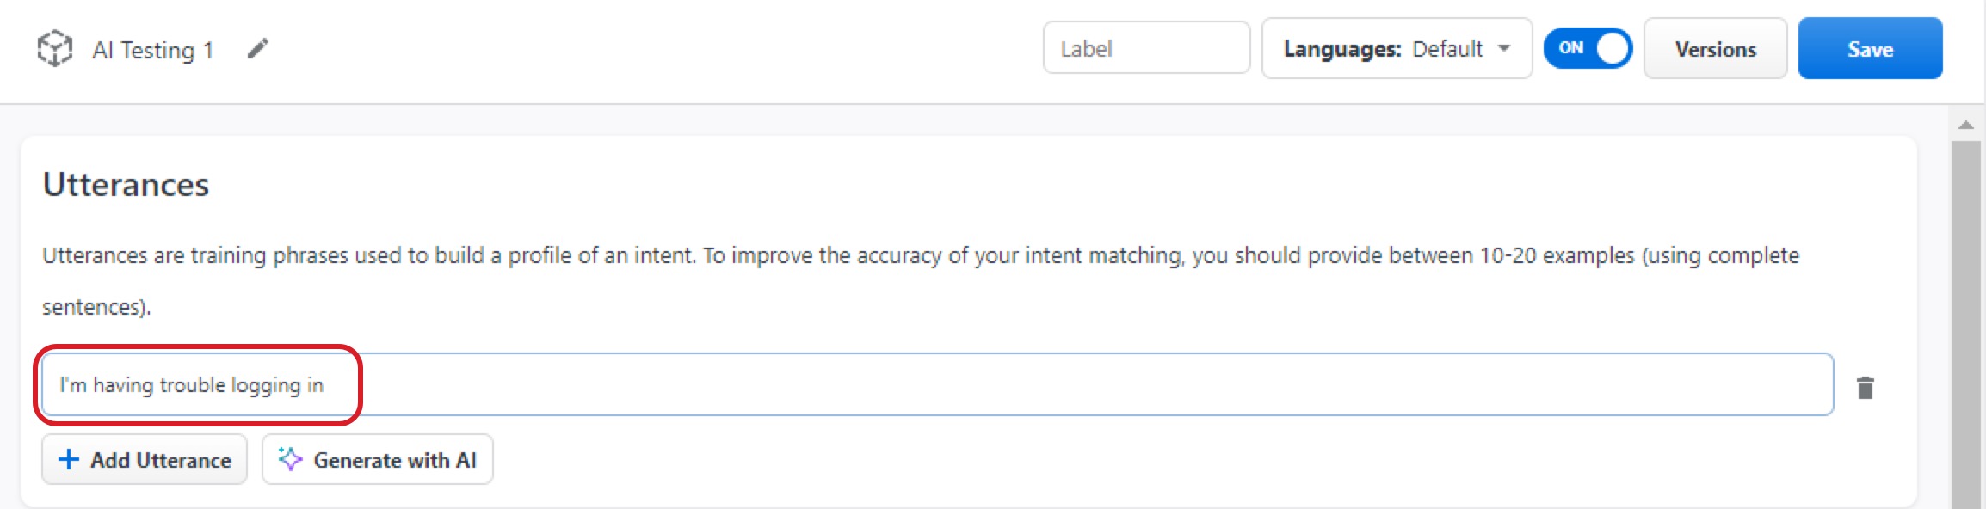This screenshot has width=1986, height=509.
Task: Select the Default language value
Action: point(1447,49)
